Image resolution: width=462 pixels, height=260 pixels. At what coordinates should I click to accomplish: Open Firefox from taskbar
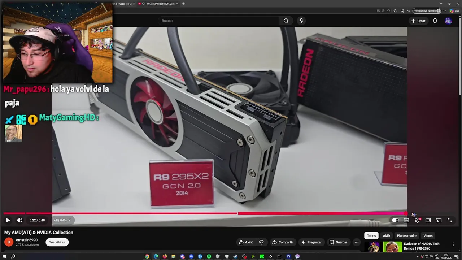[165, 256]
